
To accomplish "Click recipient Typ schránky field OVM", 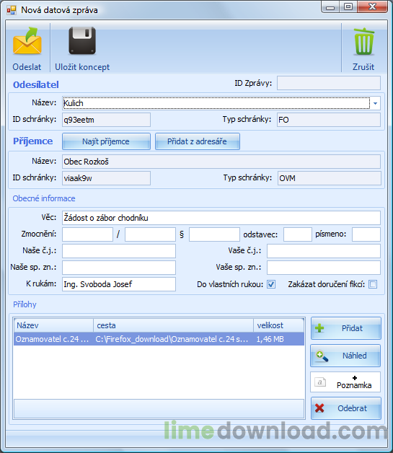I will (x=330, y=178).
